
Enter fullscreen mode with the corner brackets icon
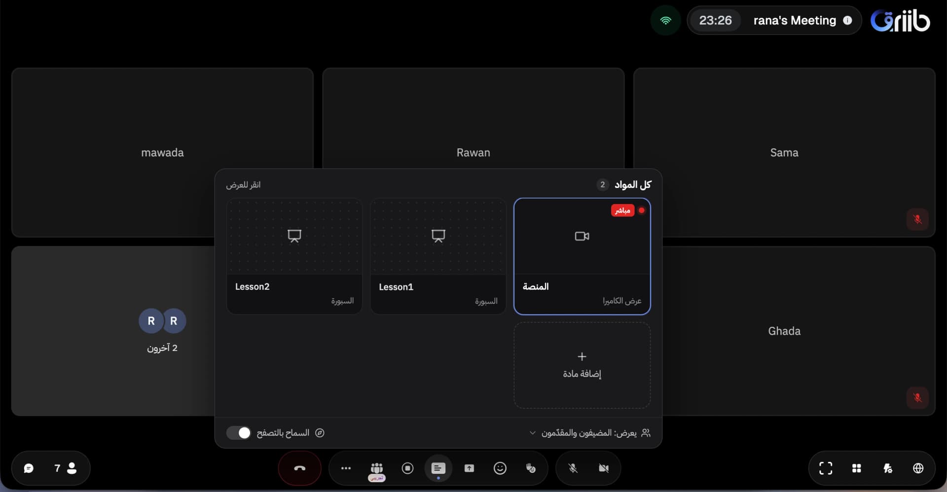(x=825, y=468)
